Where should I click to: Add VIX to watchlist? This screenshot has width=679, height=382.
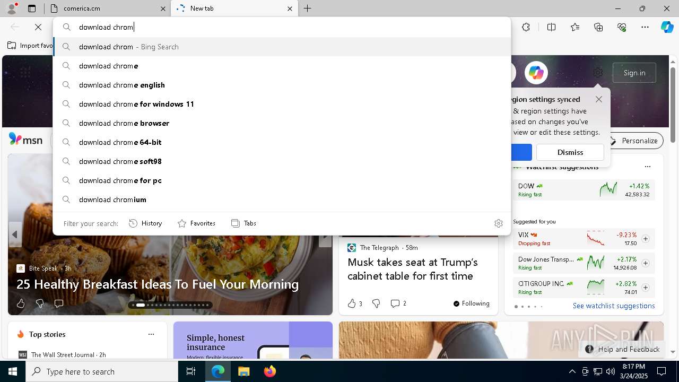646,239
